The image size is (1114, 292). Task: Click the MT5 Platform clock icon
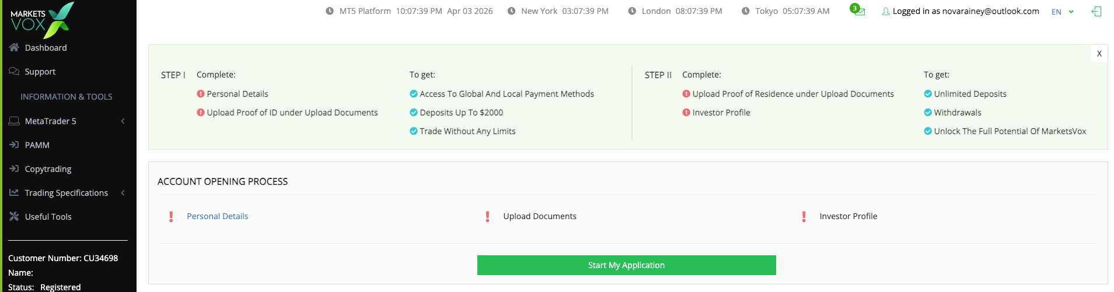(x=330, y=11)
